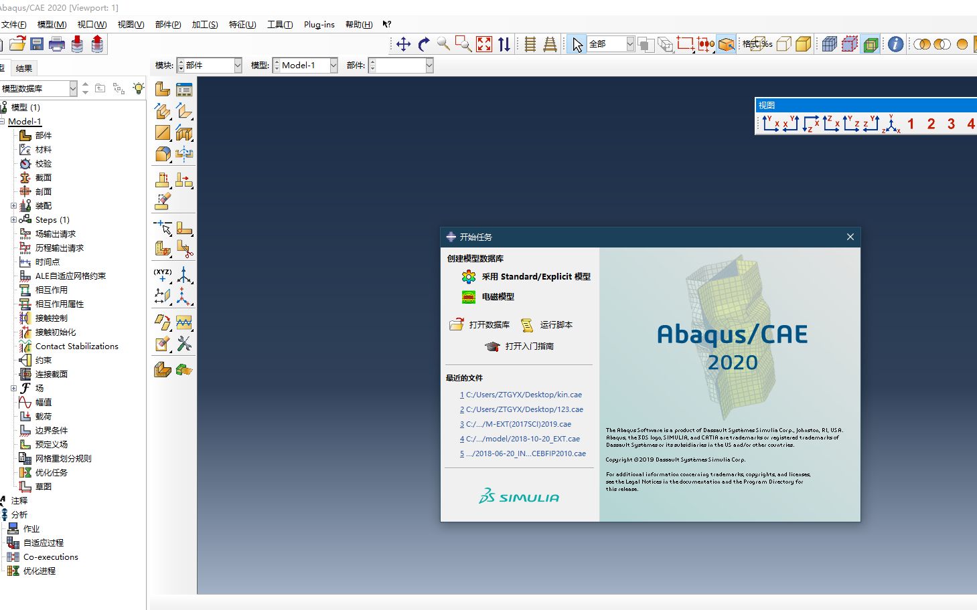The height and width of the screenshot is (610, 977).
Task: Click the electromagnetic model icon
Action: (x=469, y=297)
